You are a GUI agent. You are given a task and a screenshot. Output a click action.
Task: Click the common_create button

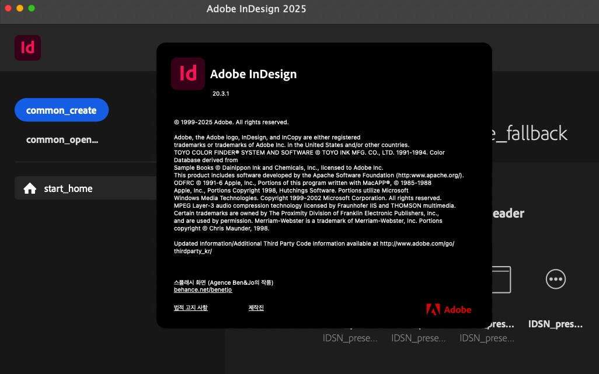pyautogui.click(x=61, y=110)
